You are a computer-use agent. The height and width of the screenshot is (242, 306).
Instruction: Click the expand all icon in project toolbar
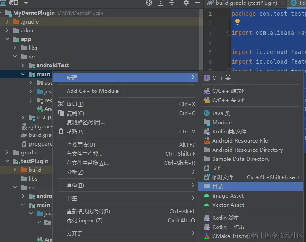click(160, 3)
